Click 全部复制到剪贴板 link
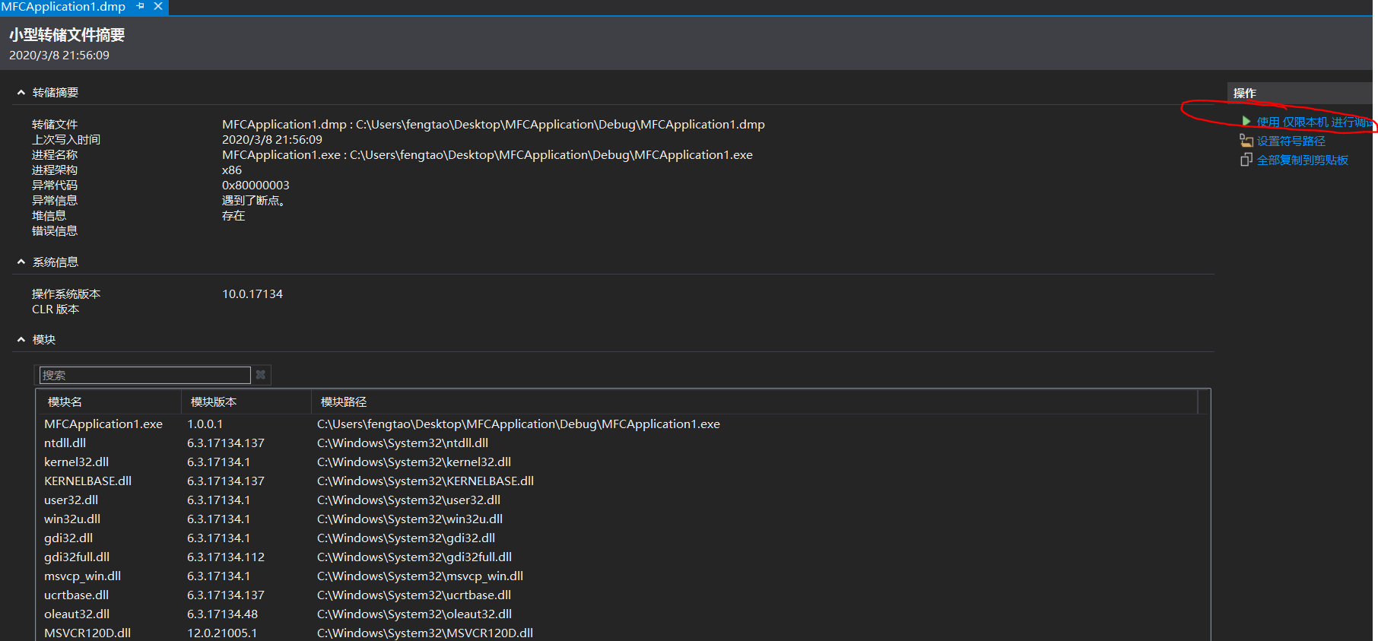This screenshot has height=641, width=1378. pyautogui.click(x=1303, y=160)
